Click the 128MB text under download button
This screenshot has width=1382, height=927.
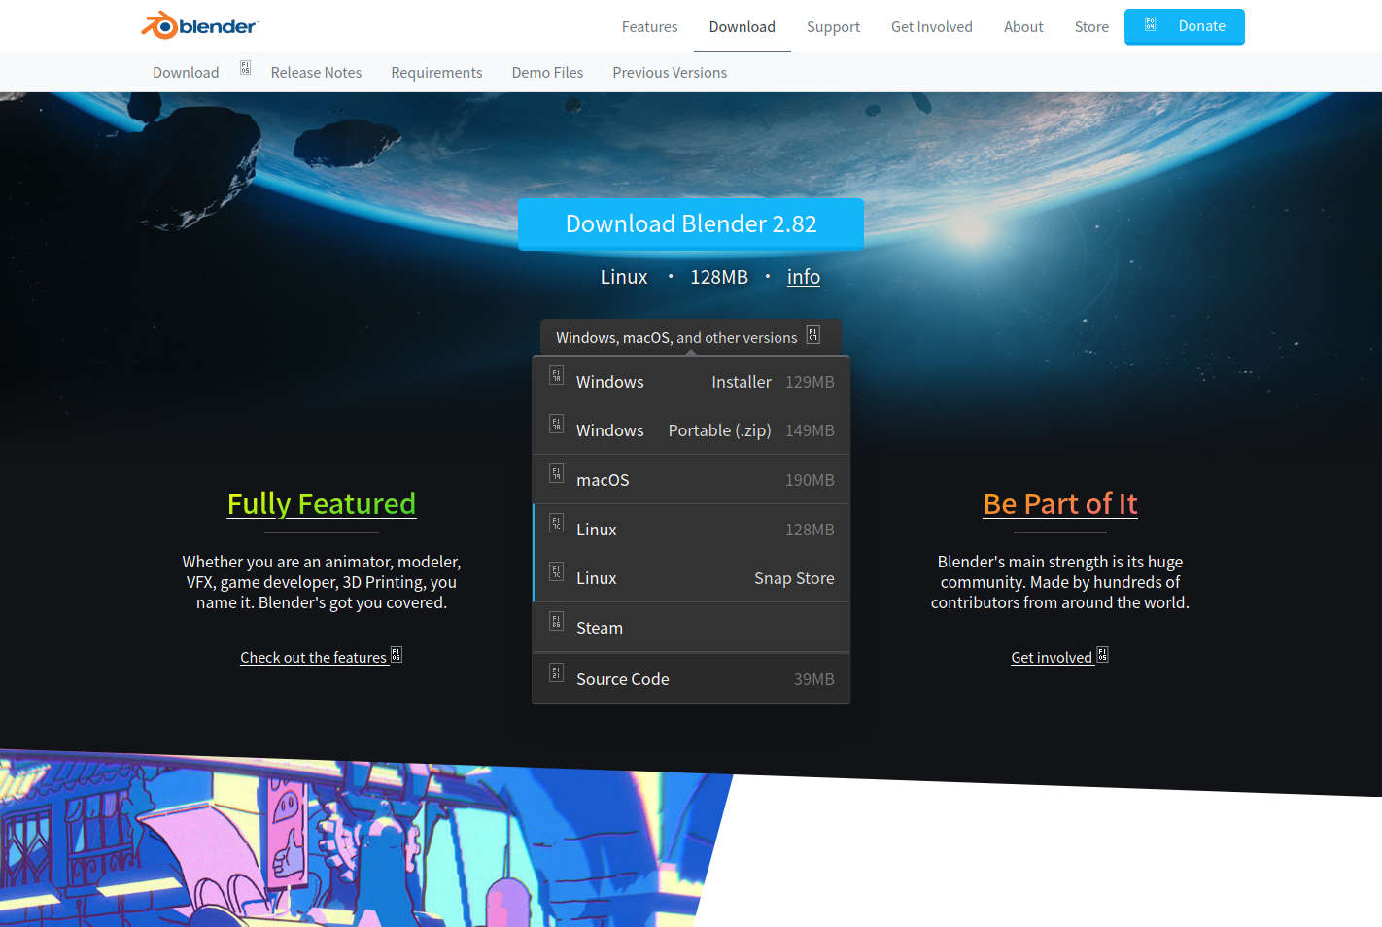719,277
